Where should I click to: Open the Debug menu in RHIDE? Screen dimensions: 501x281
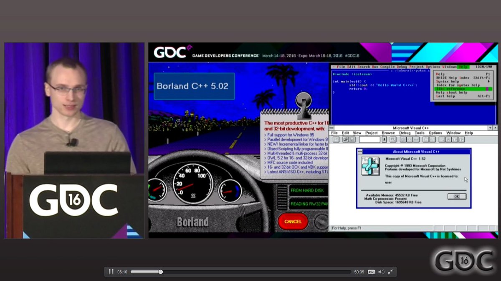[x=402, y=67]
